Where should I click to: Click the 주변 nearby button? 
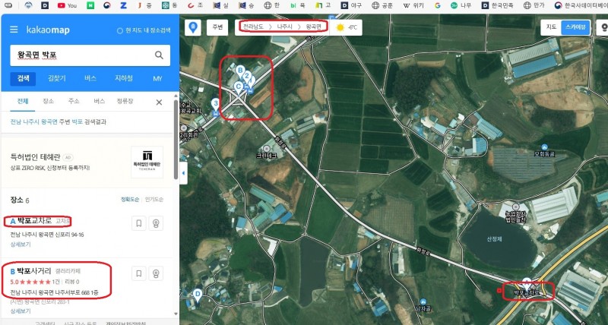click(x=218, y=27)
